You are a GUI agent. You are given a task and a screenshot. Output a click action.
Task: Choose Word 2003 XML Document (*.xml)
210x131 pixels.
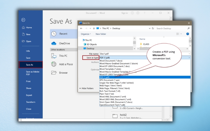coord(115,99)
